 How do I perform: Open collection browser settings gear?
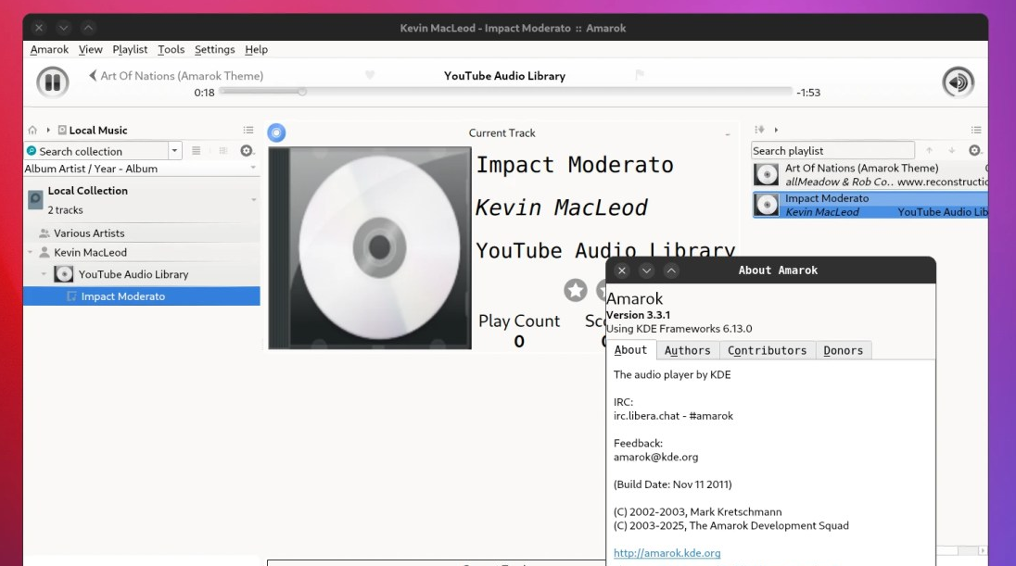tap(247, 151)
